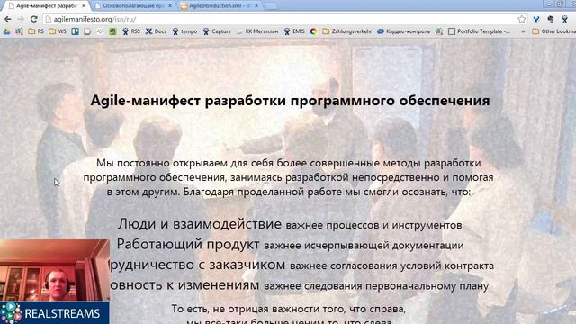
Task: Click the blue Y extension icon
Action: [x=536, y=19]
